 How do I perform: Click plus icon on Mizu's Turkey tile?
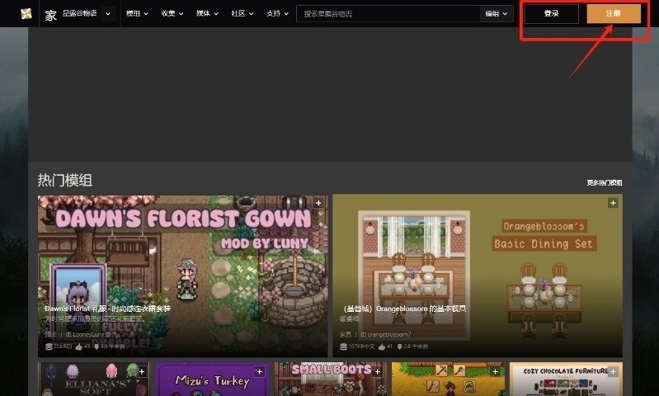click(x=260, y=372)
